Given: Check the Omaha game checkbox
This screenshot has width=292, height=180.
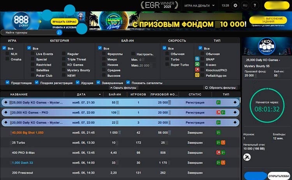Looking at the screenshot, I should click(x=7, y=59).
